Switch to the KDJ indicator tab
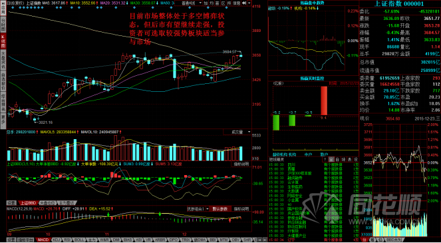Screen dimensions: 441x243 click(57, 240)
